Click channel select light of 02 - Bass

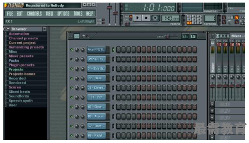click(x=113, y=78)
